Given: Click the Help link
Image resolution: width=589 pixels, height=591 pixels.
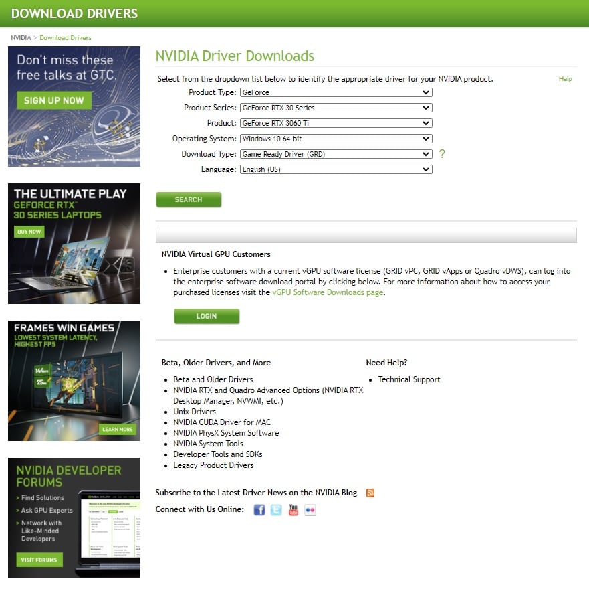Looking at the screenshot, I should click(565, 79).
